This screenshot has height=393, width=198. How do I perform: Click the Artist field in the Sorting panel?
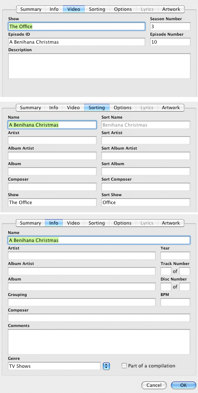52,140
